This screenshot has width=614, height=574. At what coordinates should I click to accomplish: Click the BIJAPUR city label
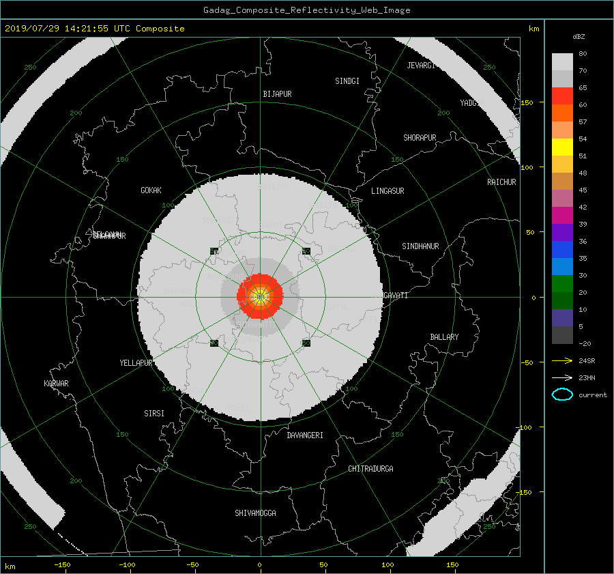[x=277, y=94]
